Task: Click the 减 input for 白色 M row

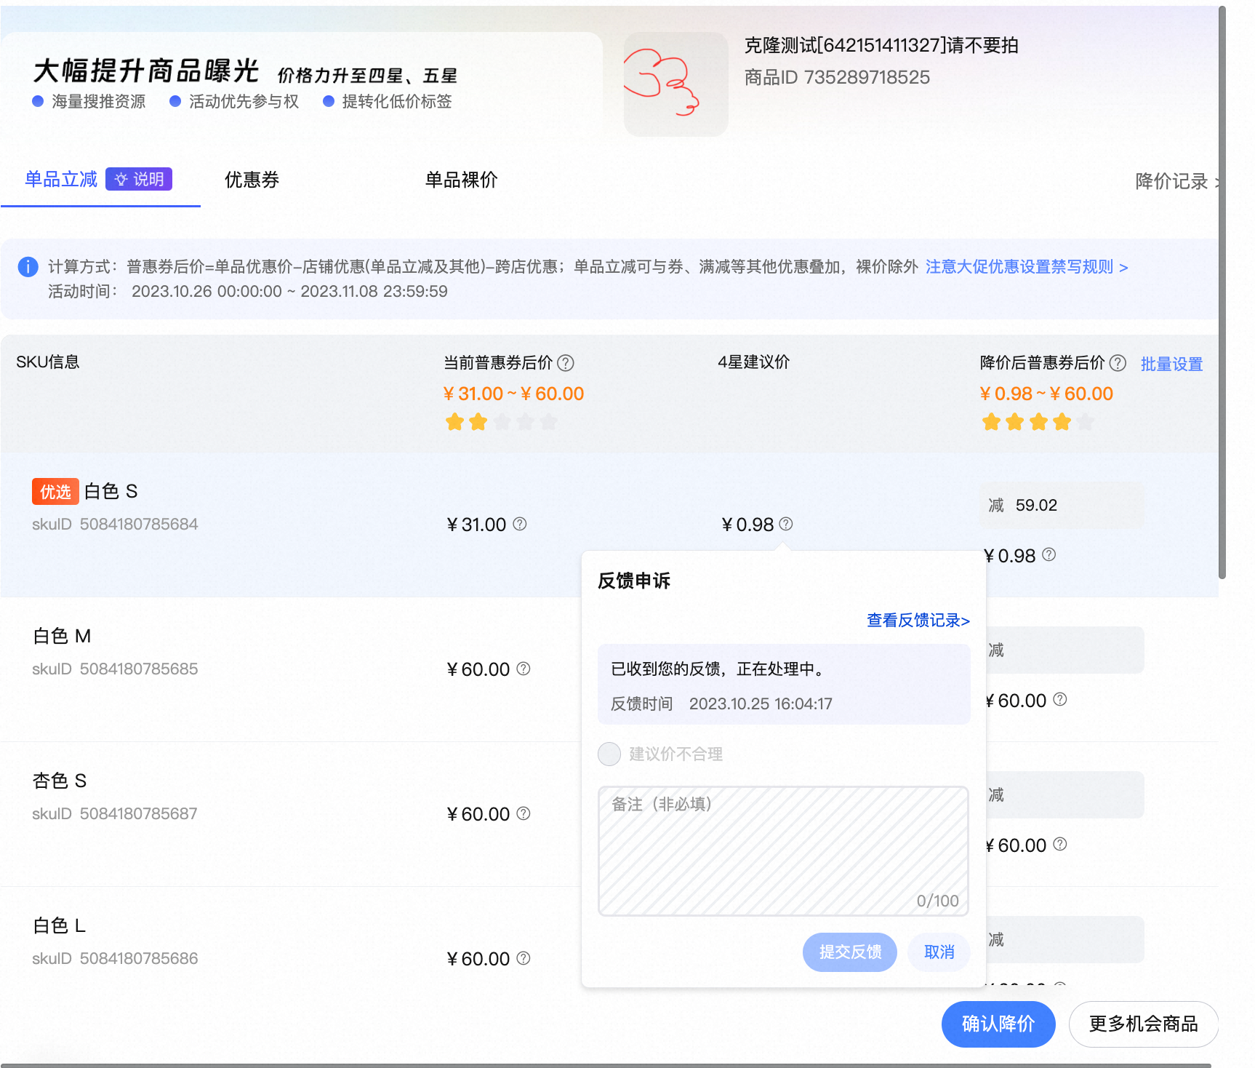Action: coord(1065,650)
